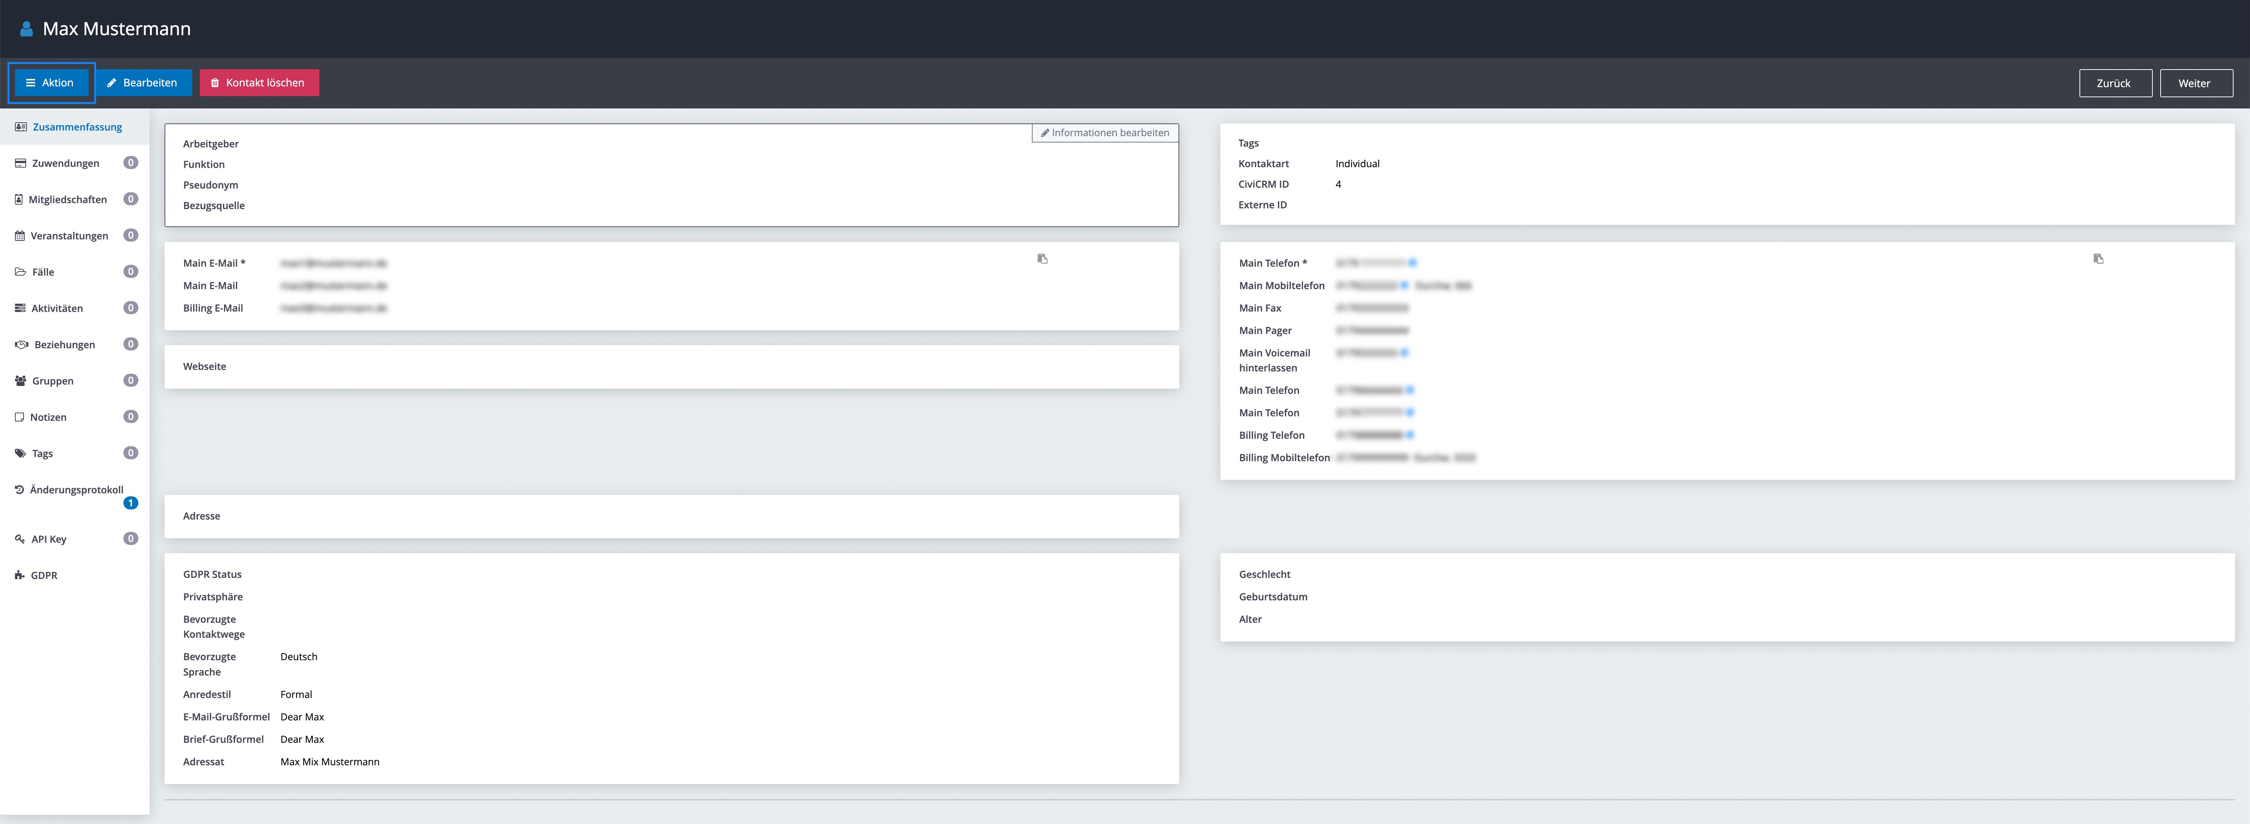
Task: Click the copy icon in the phone block
Action: pyautogui.click(x=2098, y=259)
